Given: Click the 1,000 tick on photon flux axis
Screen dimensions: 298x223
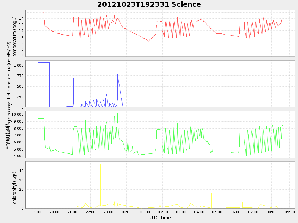Looking at the screenshot, I should [19, 65].
